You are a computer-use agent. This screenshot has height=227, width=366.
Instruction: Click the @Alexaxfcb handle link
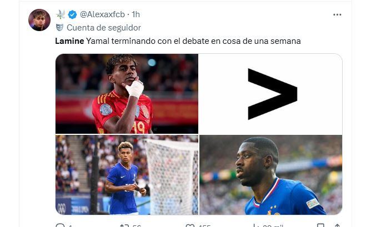102,14
